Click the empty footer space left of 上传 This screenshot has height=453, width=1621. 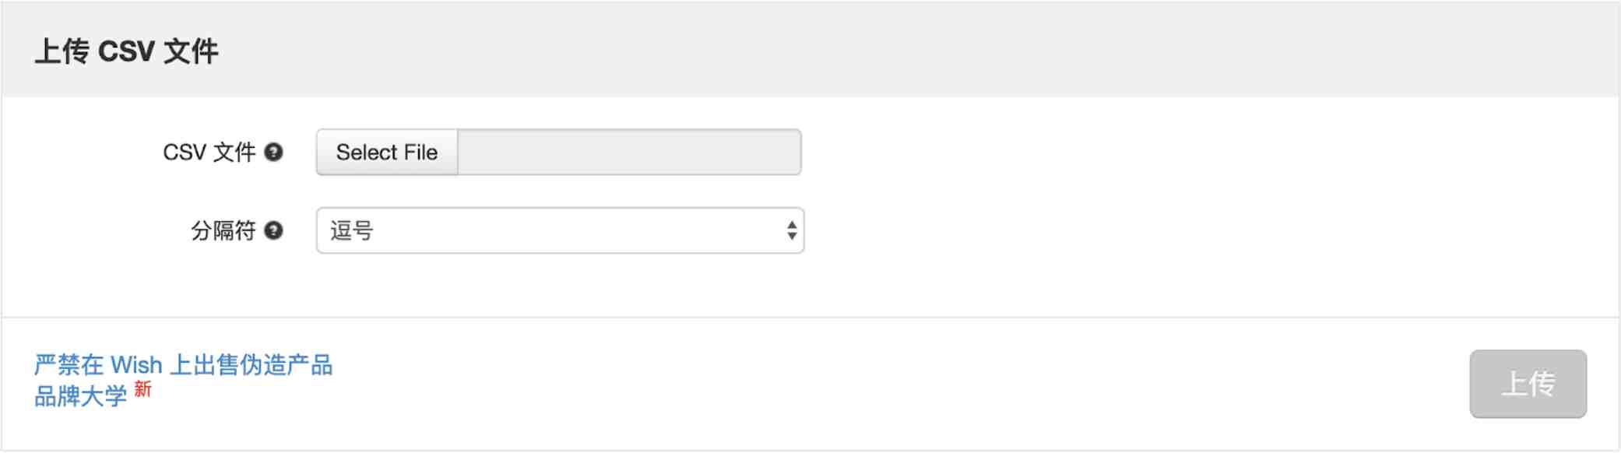click(934, 384)
